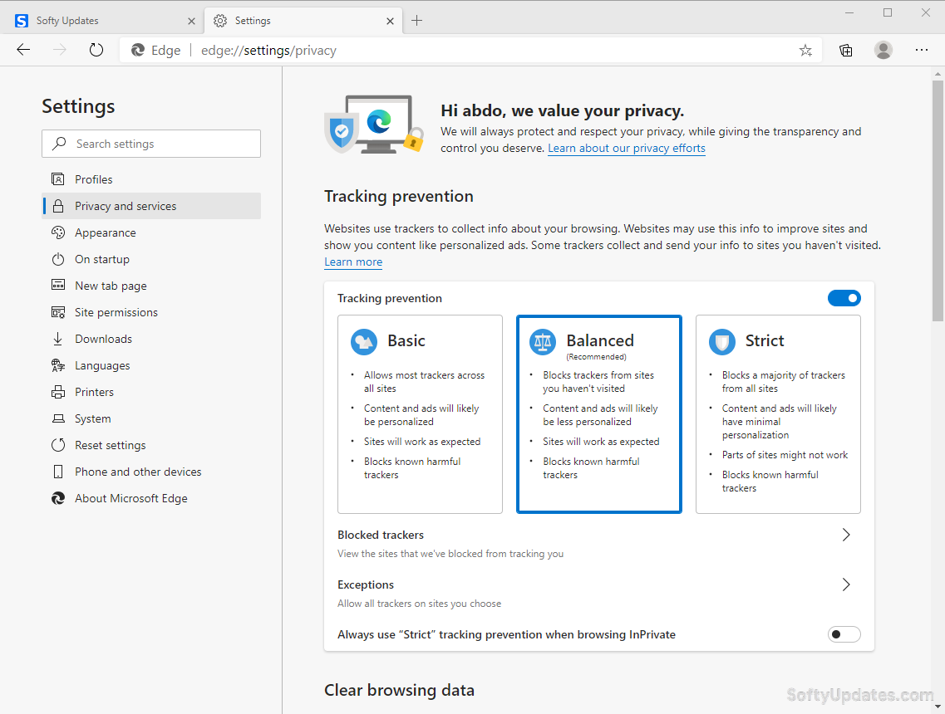Click the About Microsoft Edge logo icon
This screenshot has width=945, height=714.
pos(58,498)
